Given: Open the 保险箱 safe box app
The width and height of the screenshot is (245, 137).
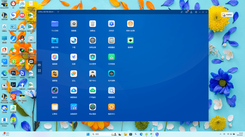Looking at the screenshot, I should [x=73, y=24].
